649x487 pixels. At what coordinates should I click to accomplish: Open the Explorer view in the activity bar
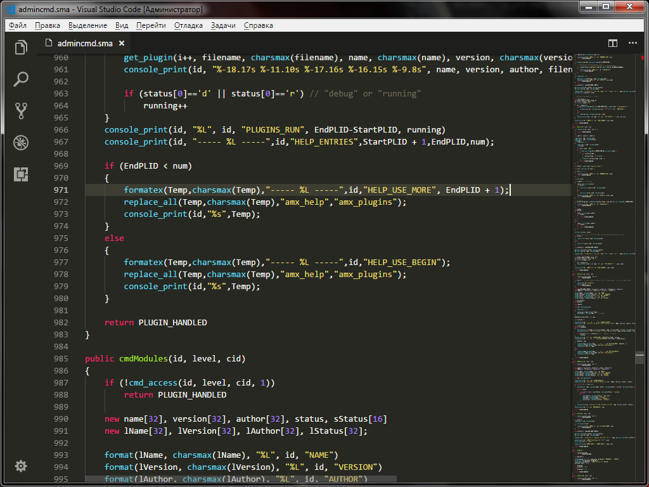(x=21, y=47)
